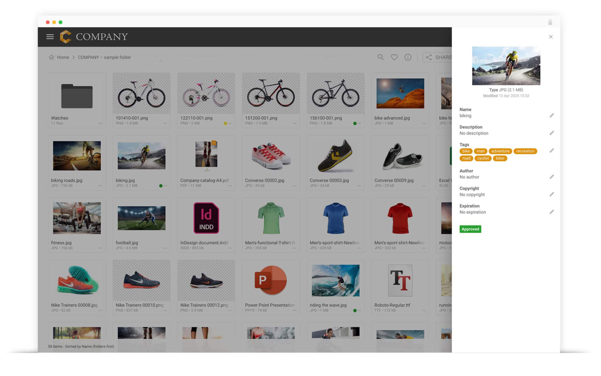This screenshot has height=376, width=601.
Task: Toggle the yellow status dot on 122110-001.png
Action: point(225,123)
